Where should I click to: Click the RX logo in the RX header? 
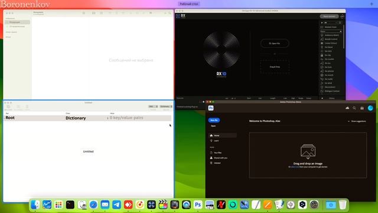181,16
